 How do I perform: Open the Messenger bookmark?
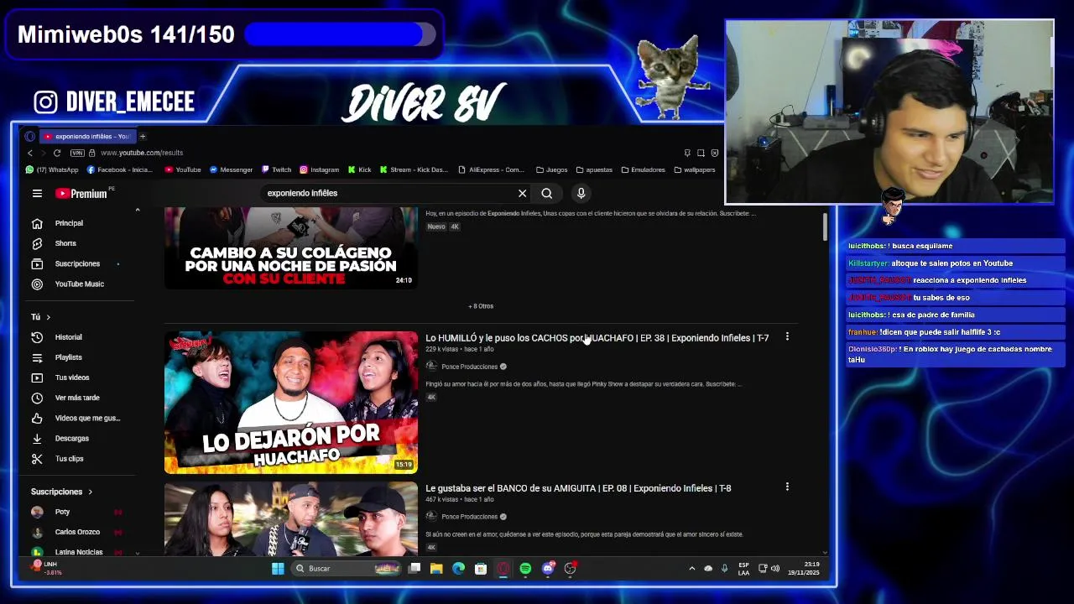pos(231,169)
